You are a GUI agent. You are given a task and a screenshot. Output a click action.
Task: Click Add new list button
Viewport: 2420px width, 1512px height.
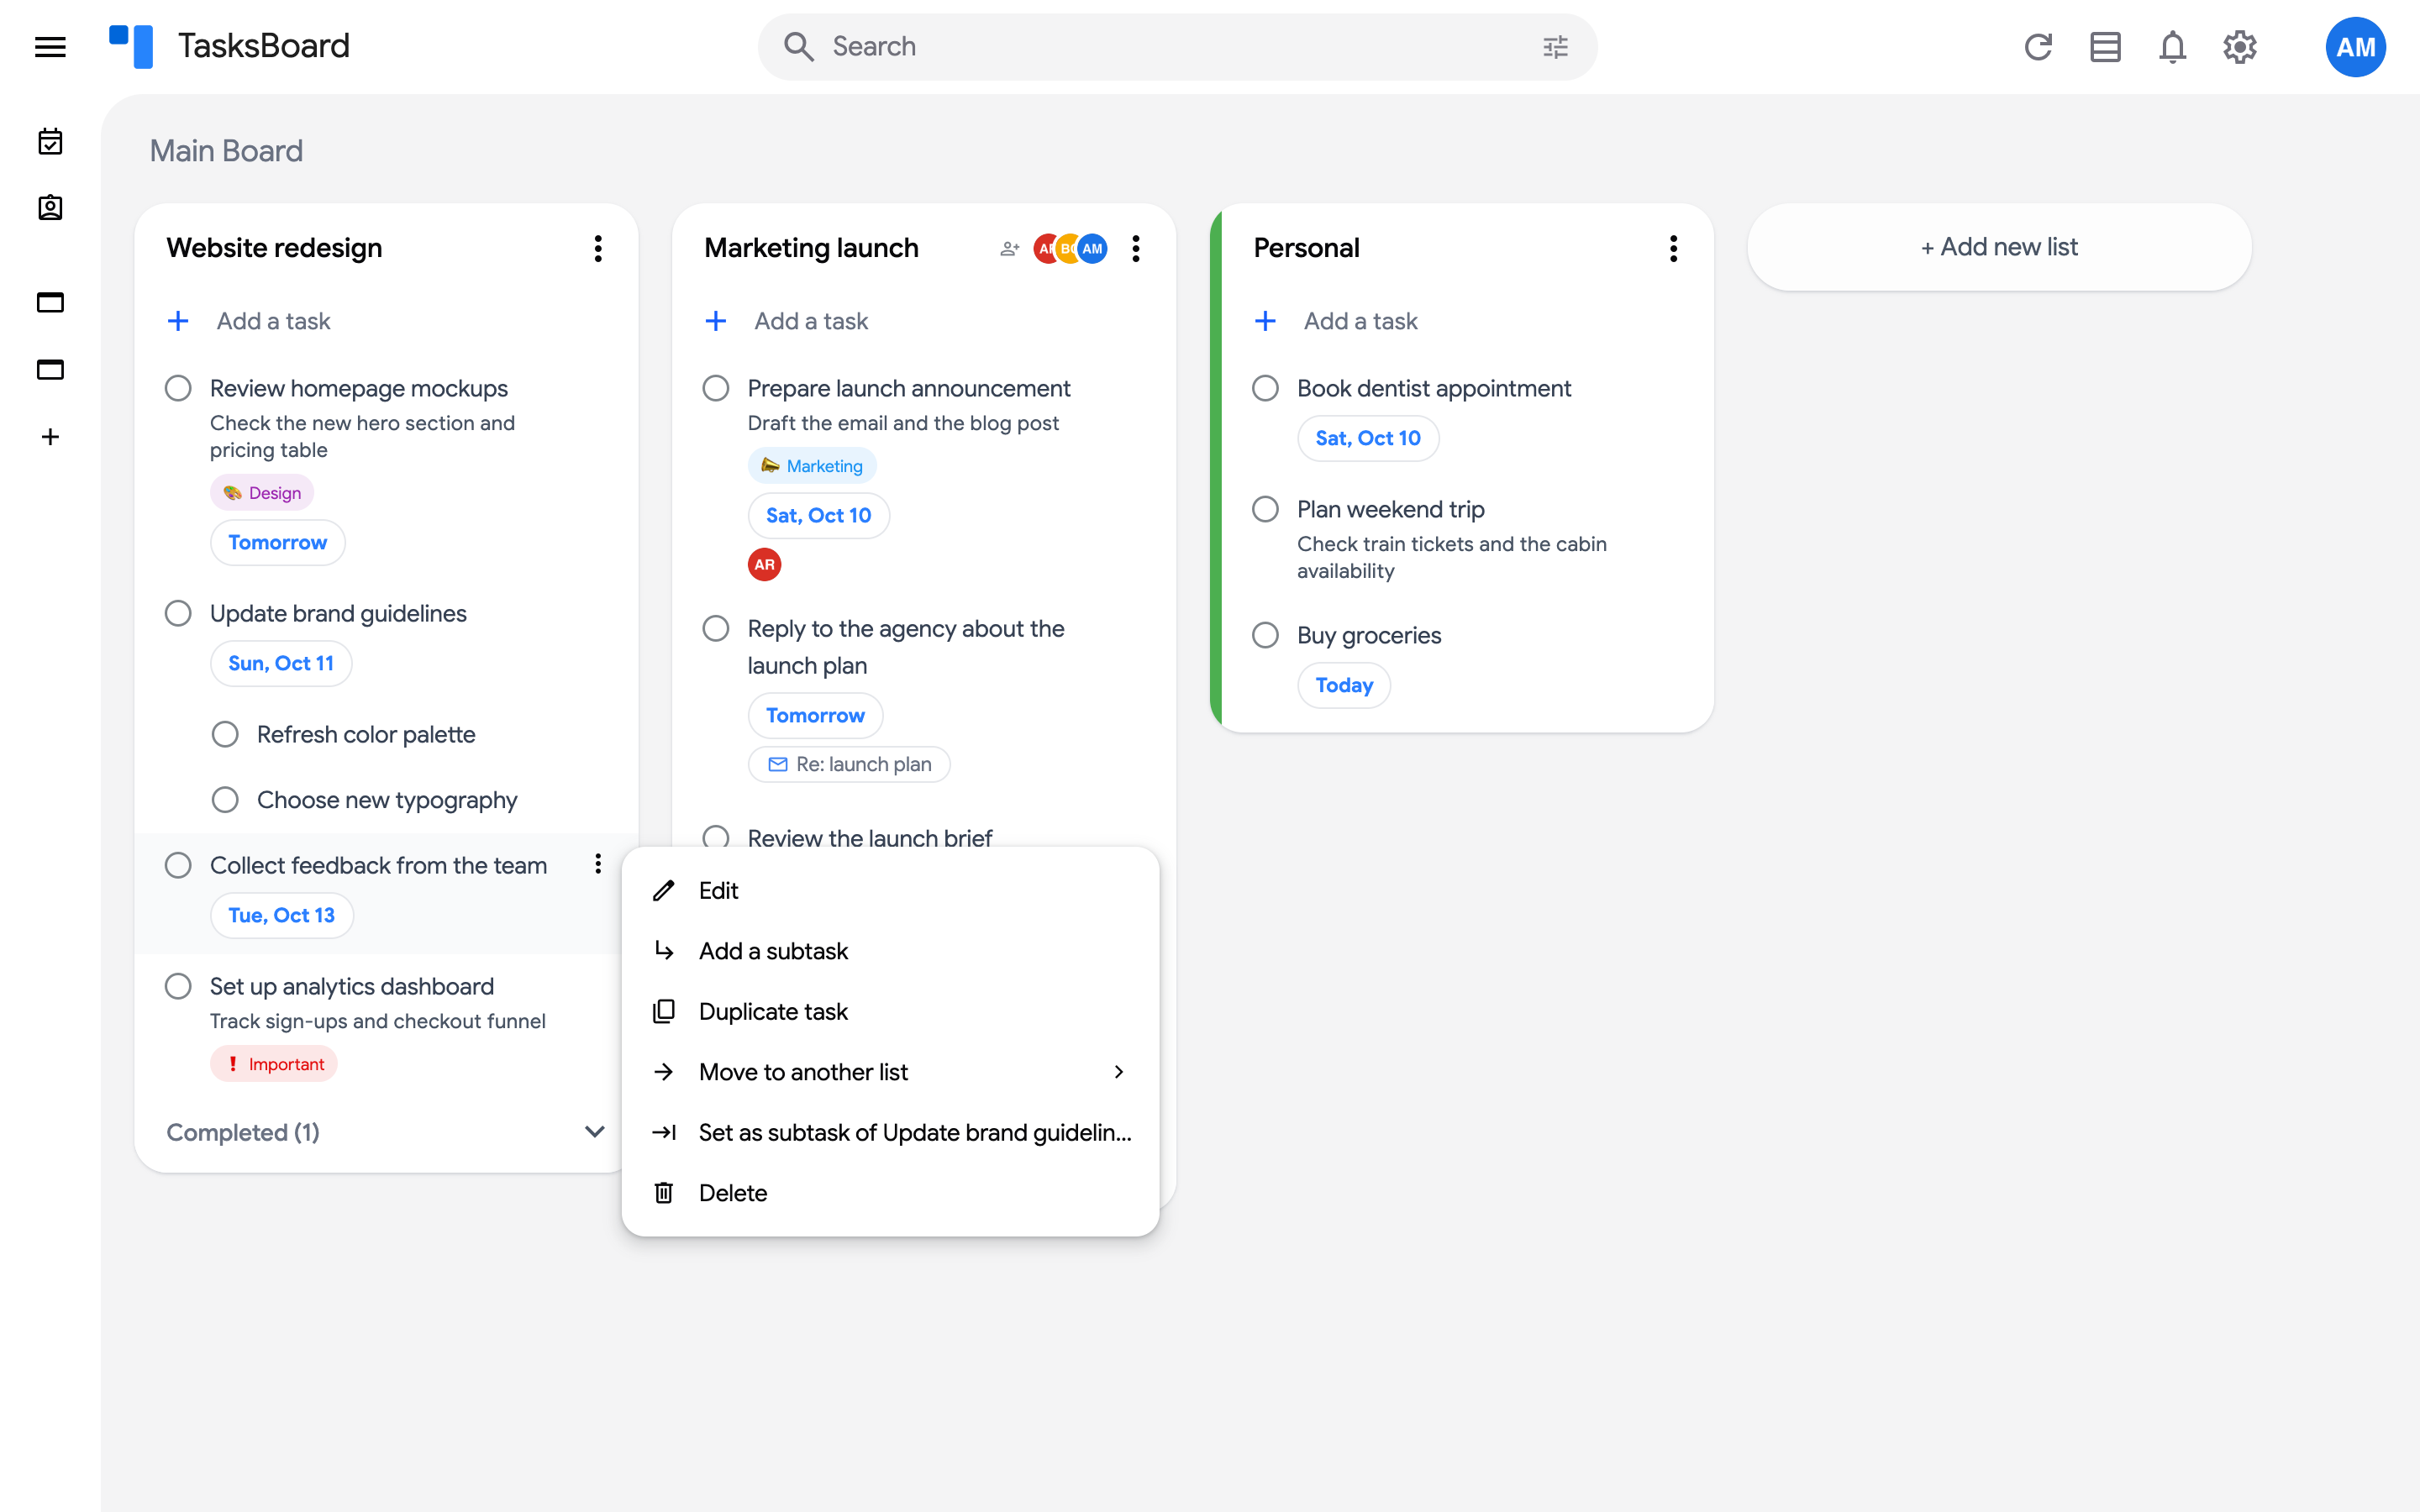coord(1999,247)
